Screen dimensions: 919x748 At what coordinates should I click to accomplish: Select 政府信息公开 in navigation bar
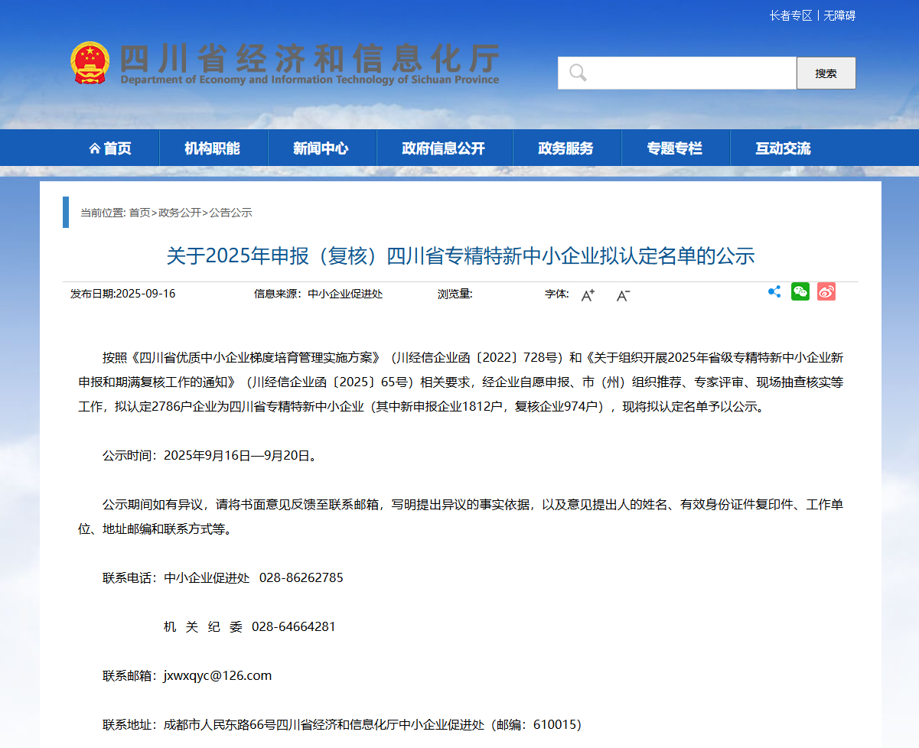(x=444, y=148)
